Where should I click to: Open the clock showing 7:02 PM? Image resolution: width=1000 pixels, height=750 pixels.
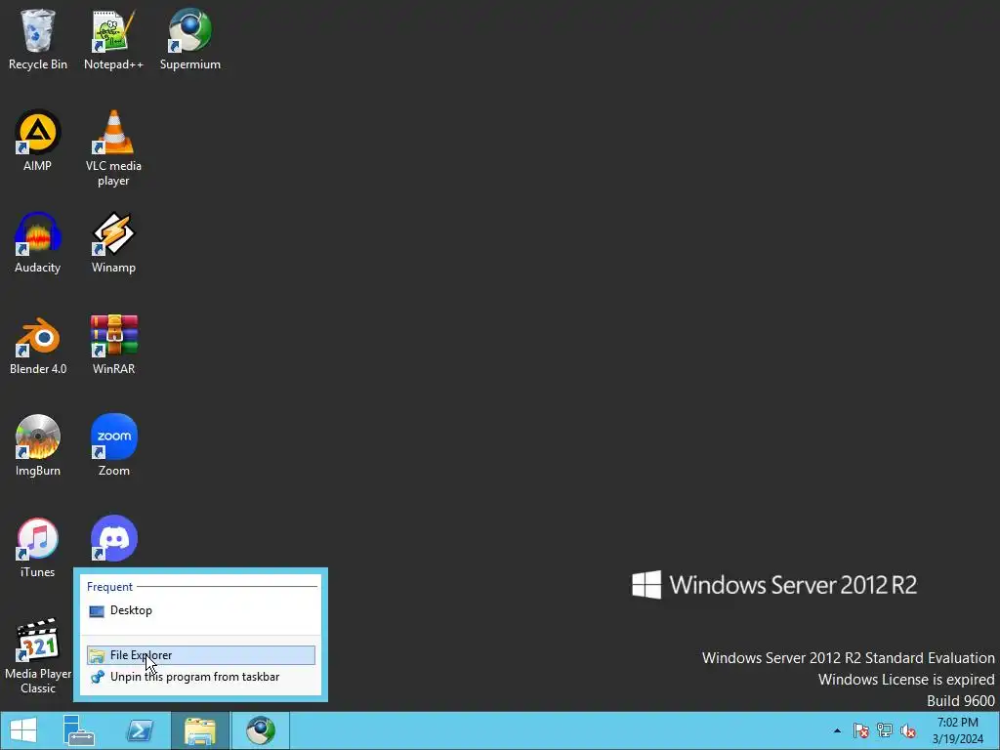pyautogui.click(x=957, y=730)
